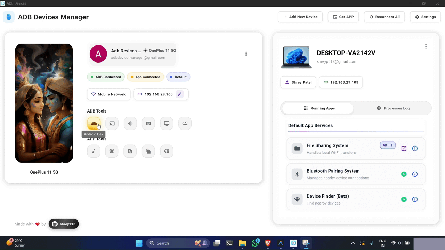Open the workflow icon in APP Tools
This screenshot has width=445, height=250.
[166, 151]
